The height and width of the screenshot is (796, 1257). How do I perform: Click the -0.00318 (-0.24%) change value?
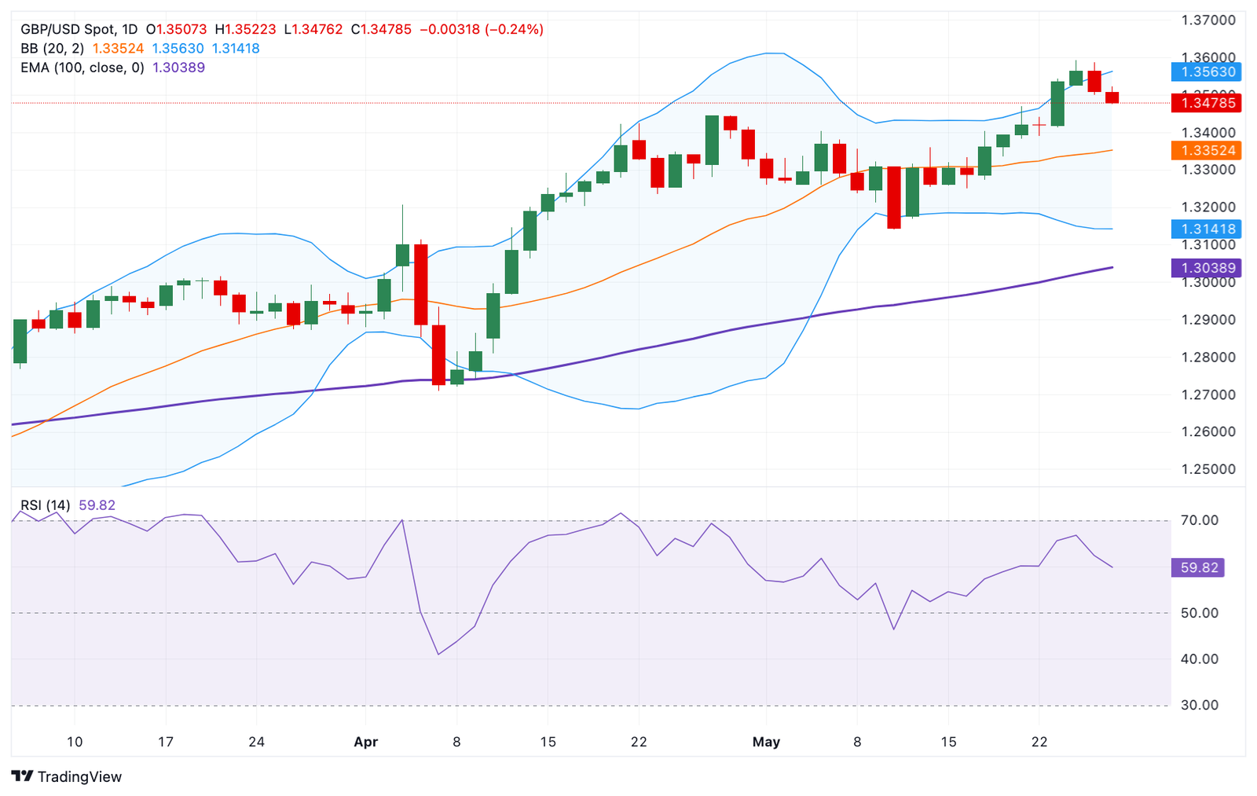pos(482,29)
